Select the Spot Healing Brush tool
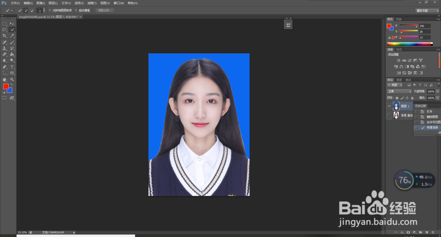The image size is (441, 237). (4, 42)
